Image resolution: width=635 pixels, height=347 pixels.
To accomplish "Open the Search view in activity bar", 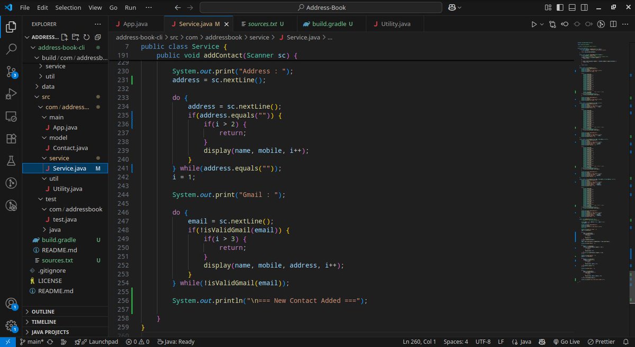I will (x=11, y=49).
